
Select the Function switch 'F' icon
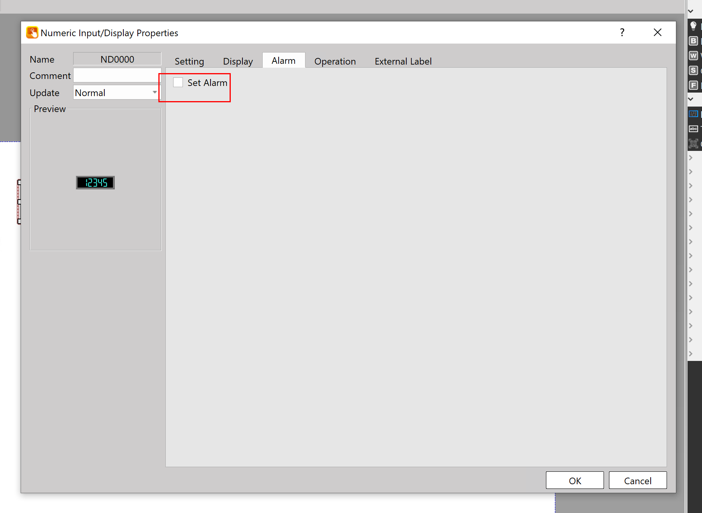[693, 85]
